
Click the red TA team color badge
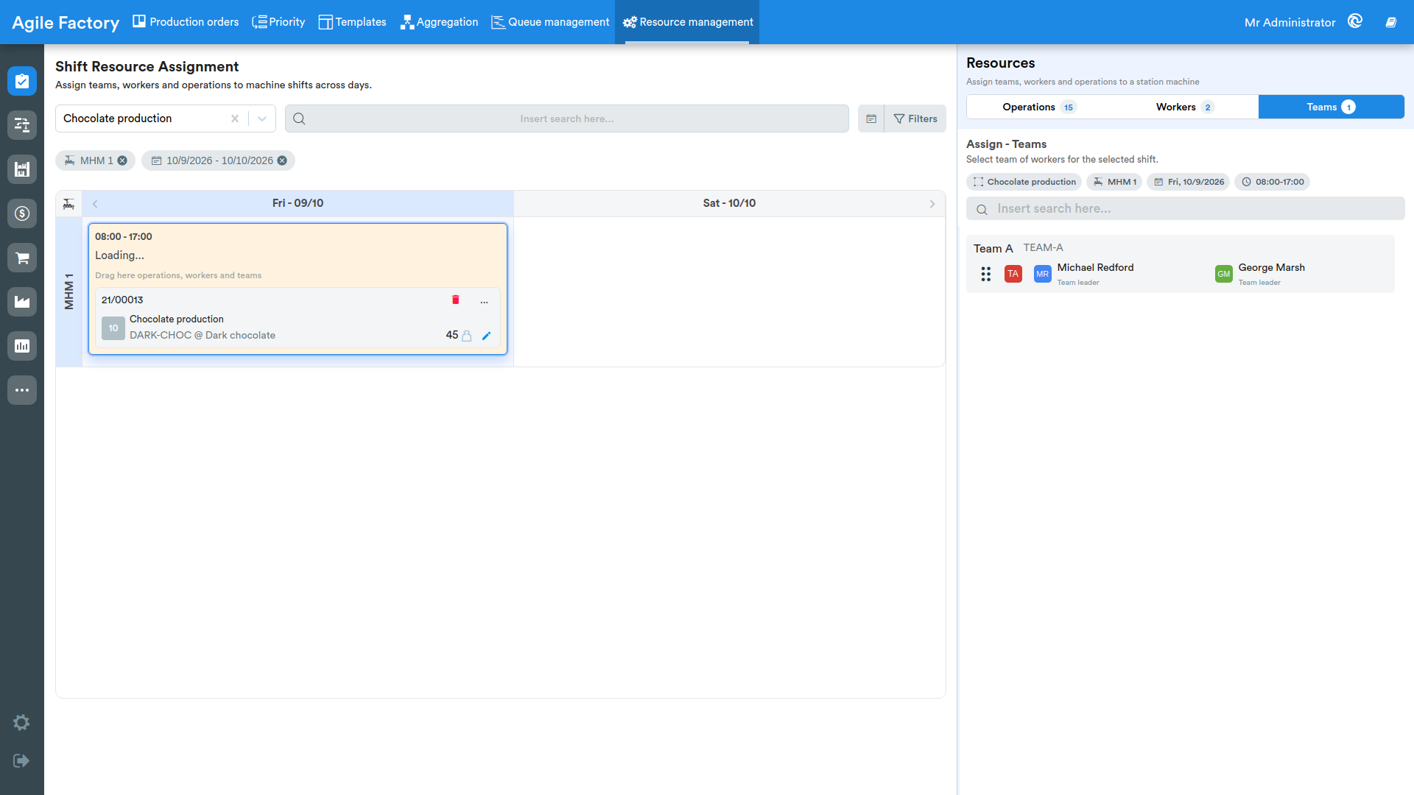point(1013,274)
